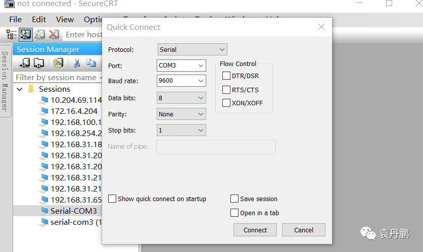Open the View menu
The image size is (423, 252).
[65, 19]
